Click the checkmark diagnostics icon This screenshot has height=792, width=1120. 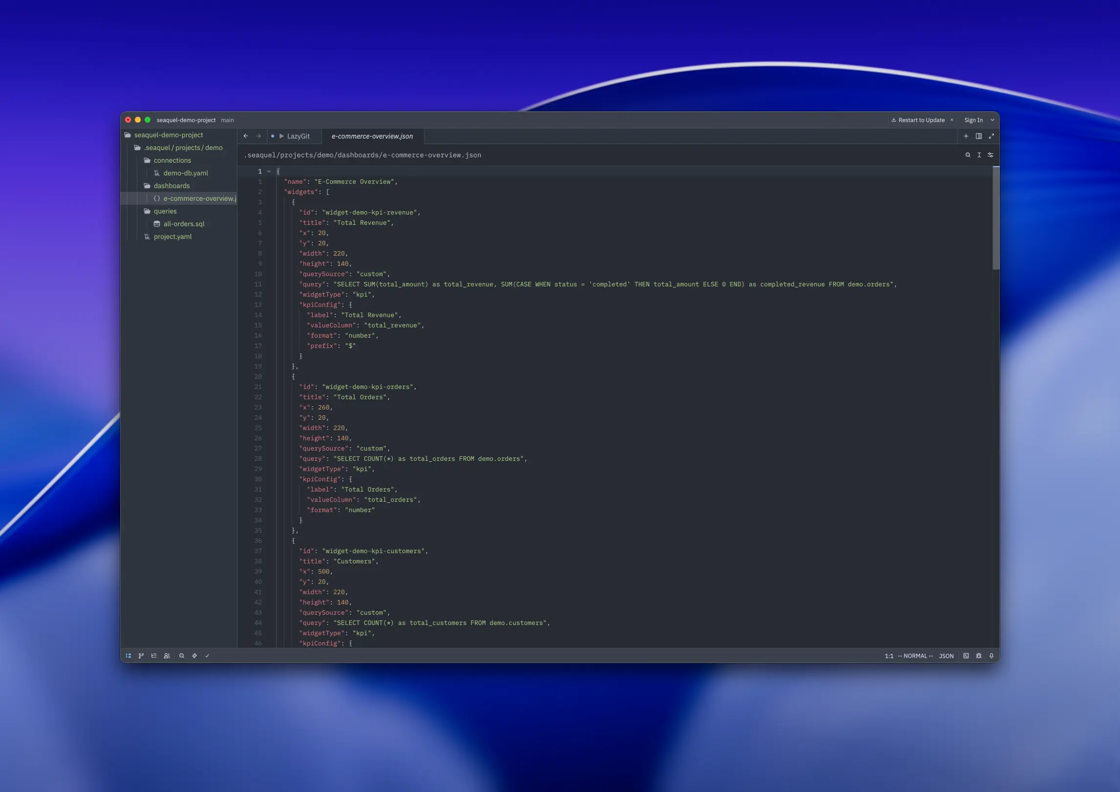tap(207, 656)
